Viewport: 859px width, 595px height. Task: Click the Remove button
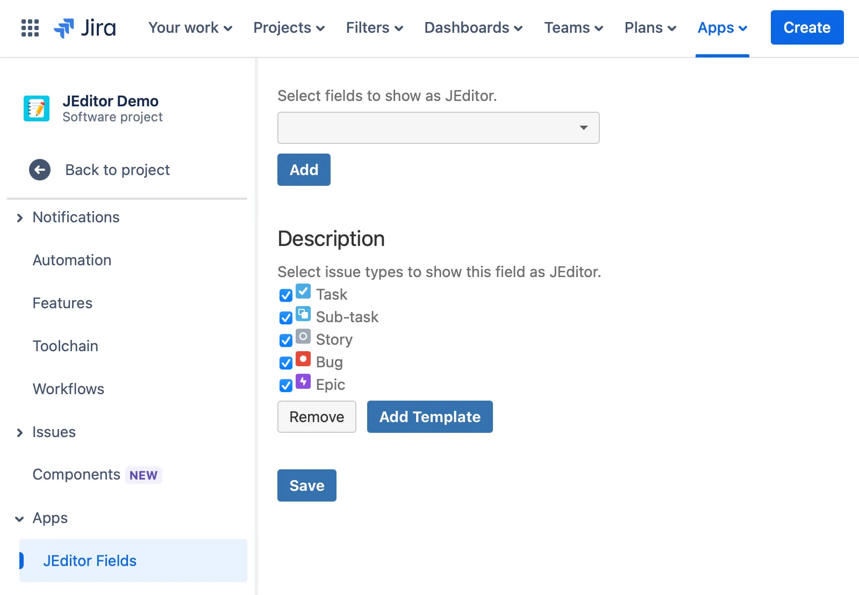[317, 417]
